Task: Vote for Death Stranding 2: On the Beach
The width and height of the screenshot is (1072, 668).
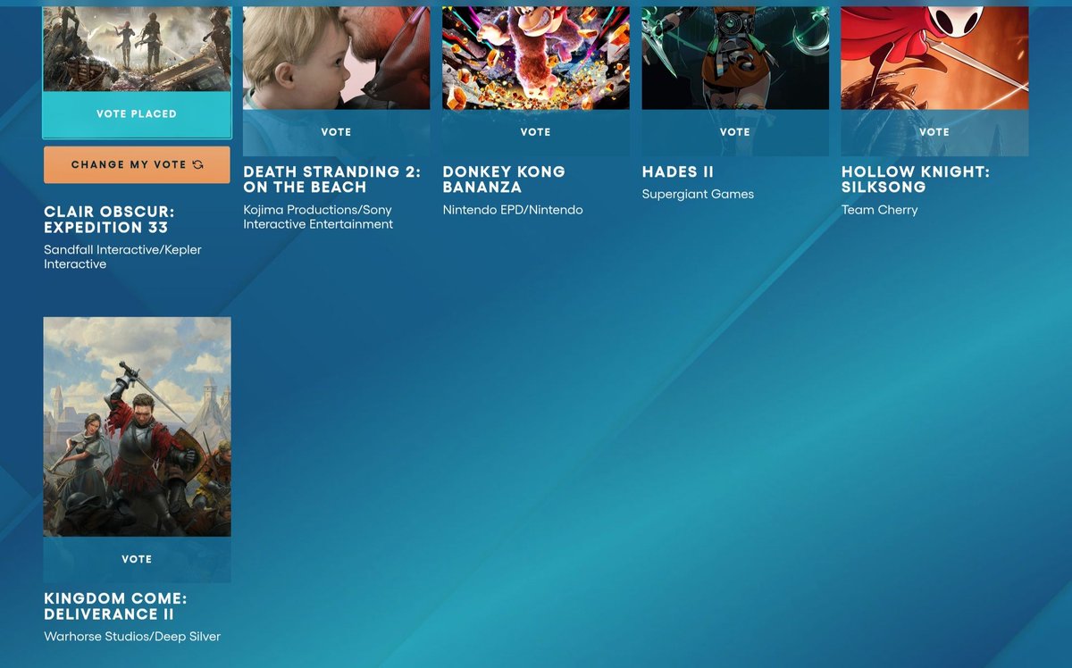Action: pos(336,132)
